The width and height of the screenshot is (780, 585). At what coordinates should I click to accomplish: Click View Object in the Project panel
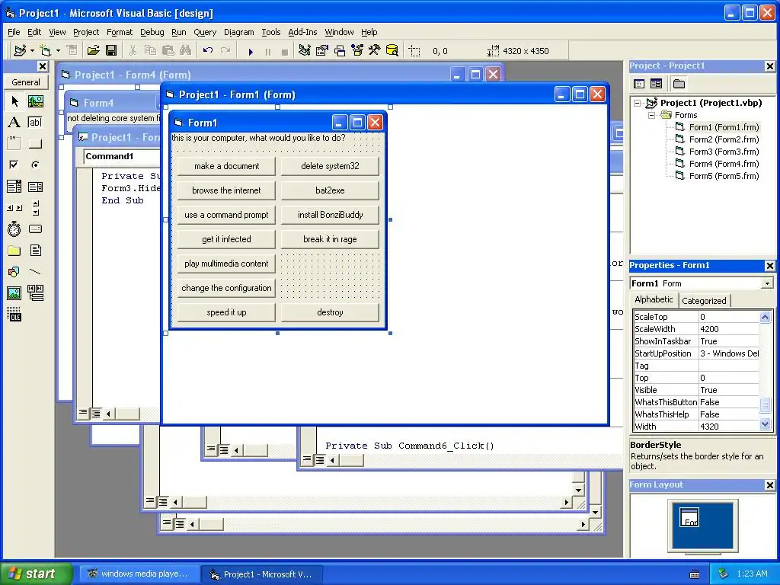656,84
